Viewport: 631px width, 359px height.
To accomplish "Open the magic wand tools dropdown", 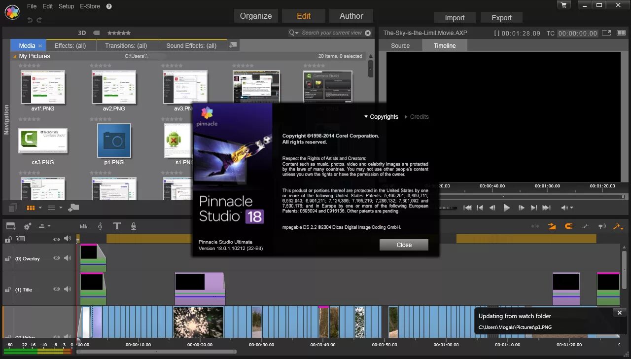I will [x=618, y=226].
